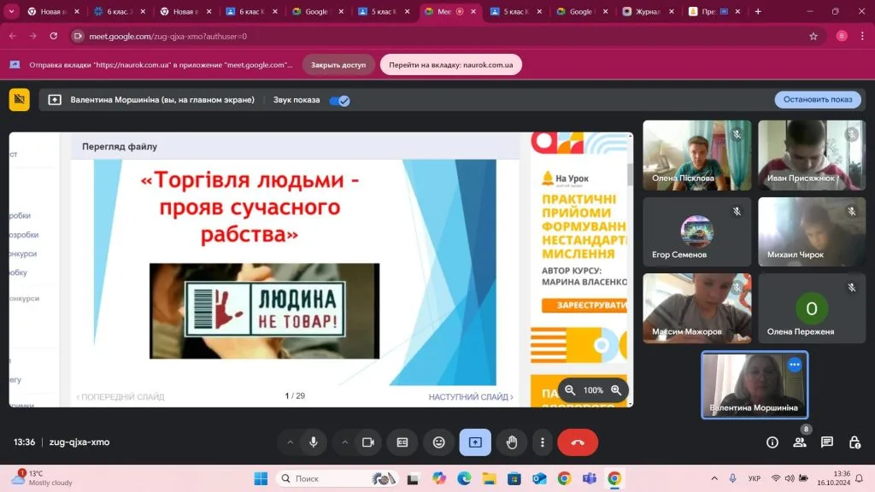Open File Explorer from taskbar
Viewport: 875px width, 492px height.
click(x=490, y=478)
